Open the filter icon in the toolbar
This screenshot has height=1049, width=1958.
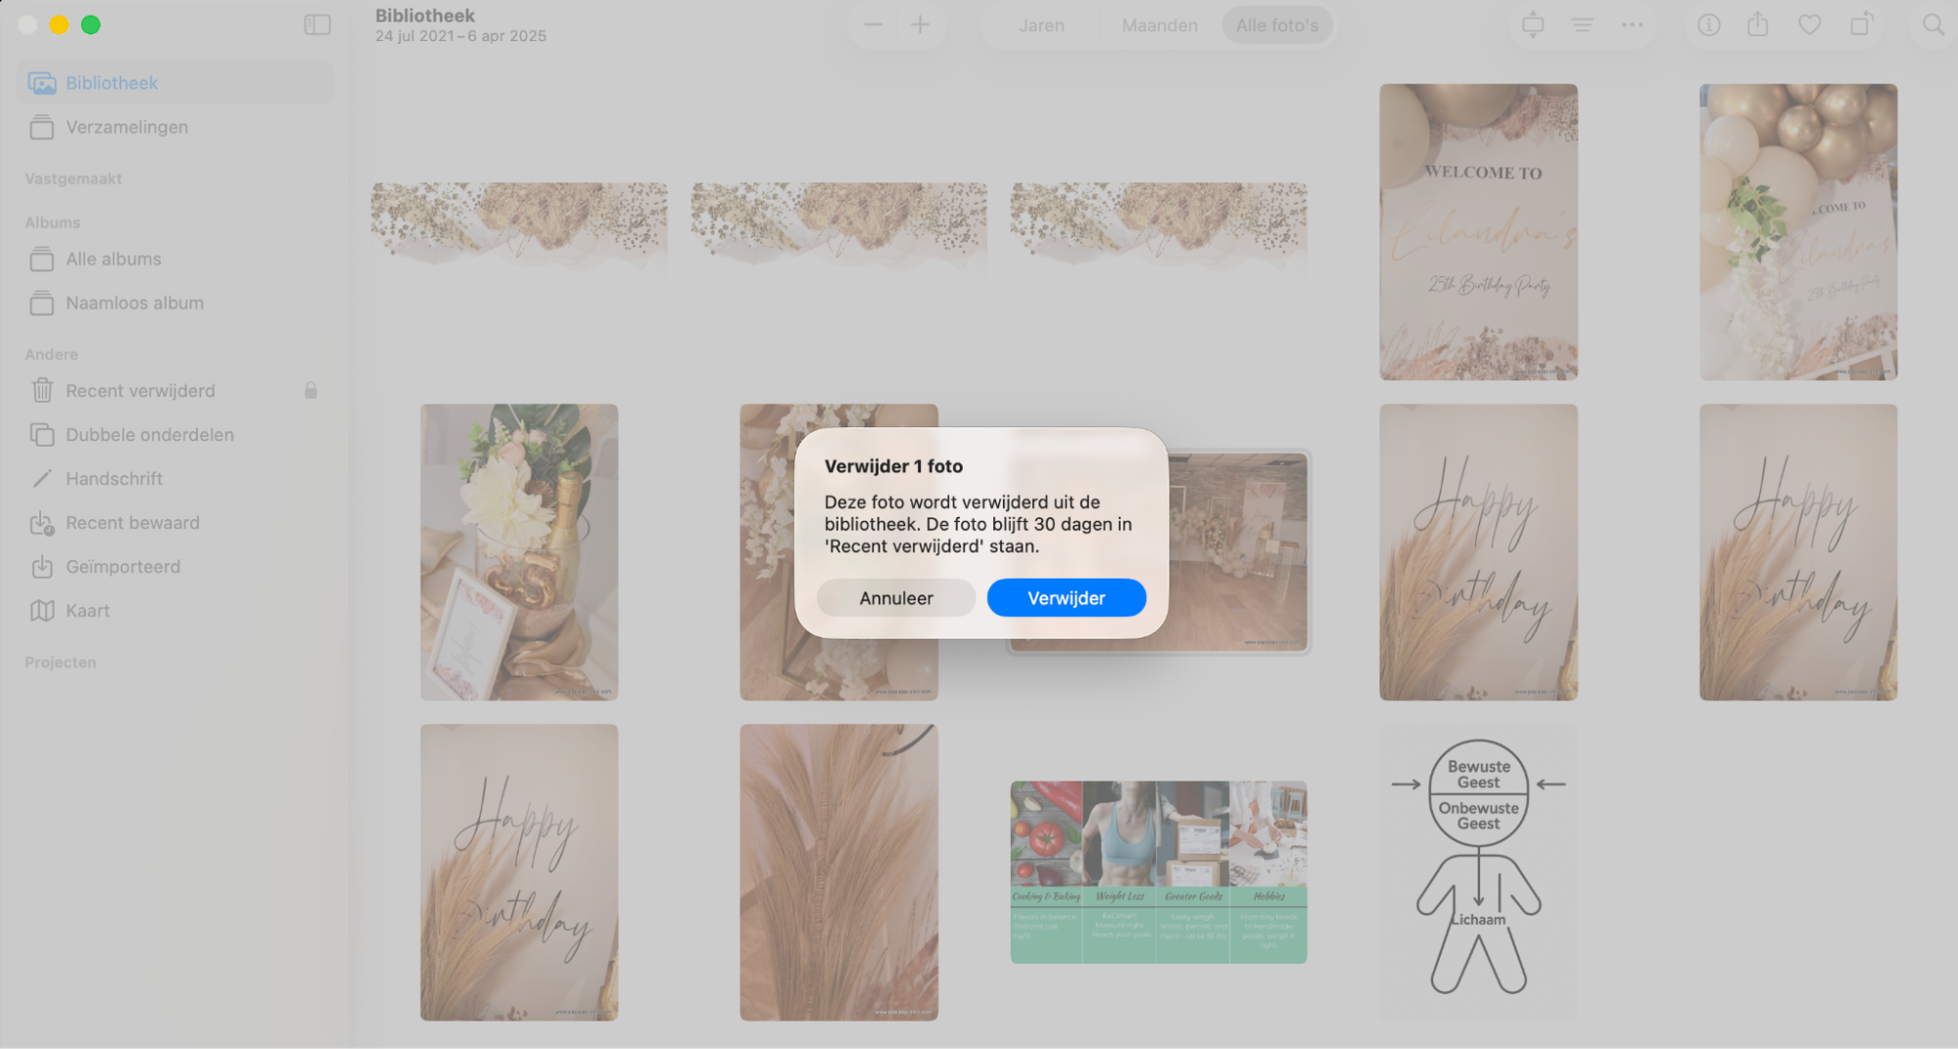pos(1582,24)
